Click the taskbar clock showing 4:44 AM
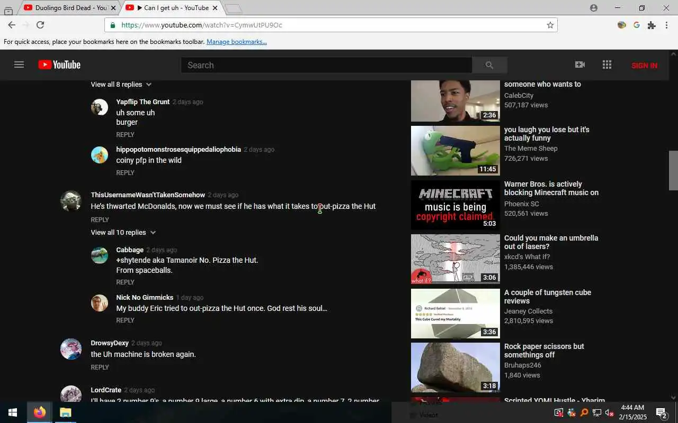678x423 pixels. [x=632, y=412]
